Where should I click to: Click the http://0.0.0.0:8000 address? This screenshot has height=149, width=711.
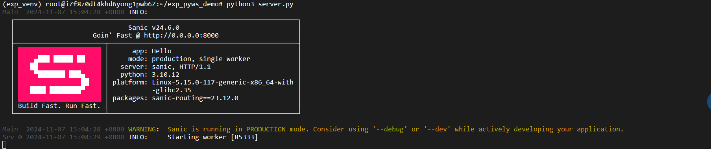coord(181,35)
